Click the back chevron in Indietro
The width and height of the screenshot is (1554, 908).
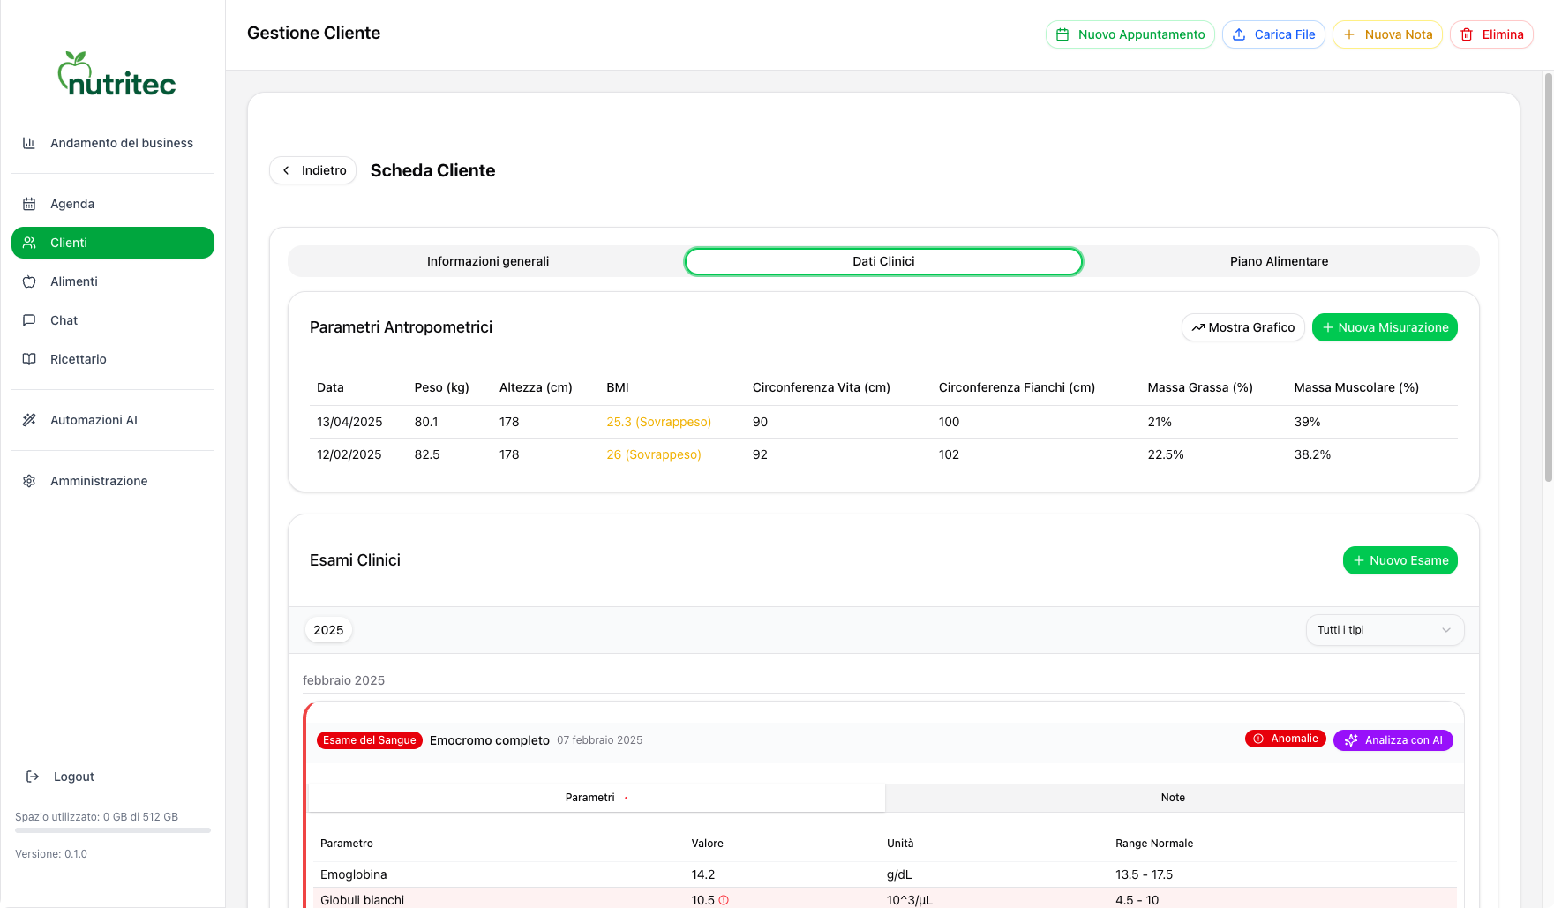tap(286, 170)
